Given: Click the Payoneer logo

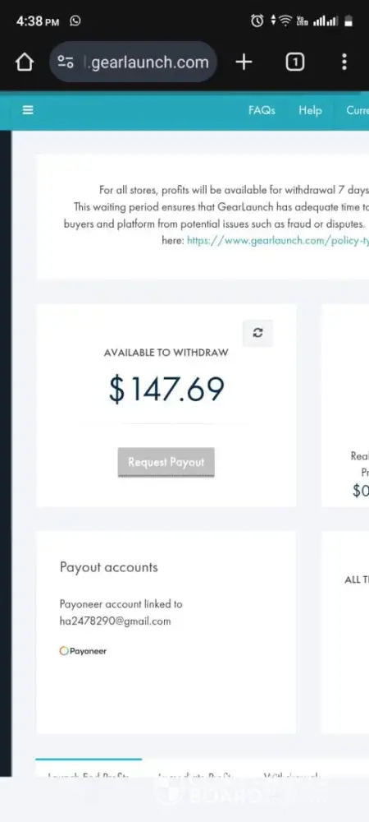Looking at the screenshot, I should [83, 651].
